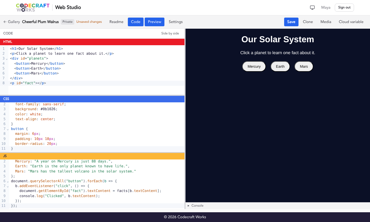Click the Mars button in preview
The height and width of the screenshot is (222, 370).
point(304,66)
